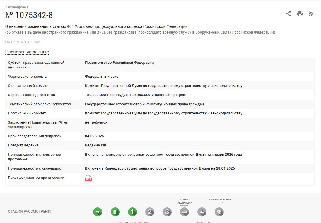Click the second green stage icon with document
Screen dimensions: 321x223
tap(115, 212)
